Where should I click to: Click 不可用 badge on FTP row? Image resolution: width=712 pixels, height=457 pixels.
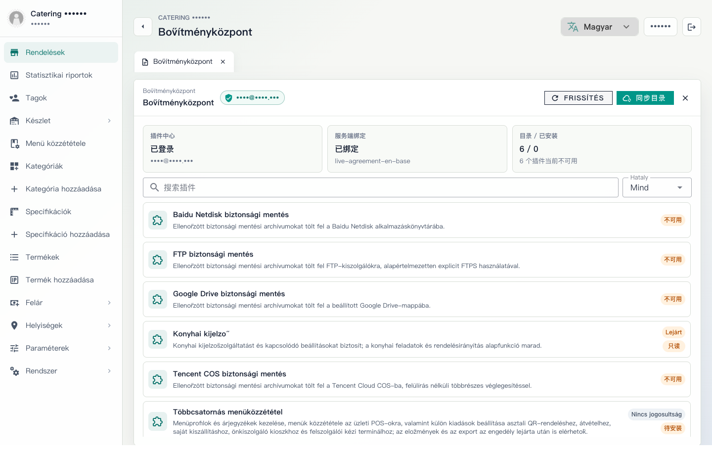coord(673,260)
